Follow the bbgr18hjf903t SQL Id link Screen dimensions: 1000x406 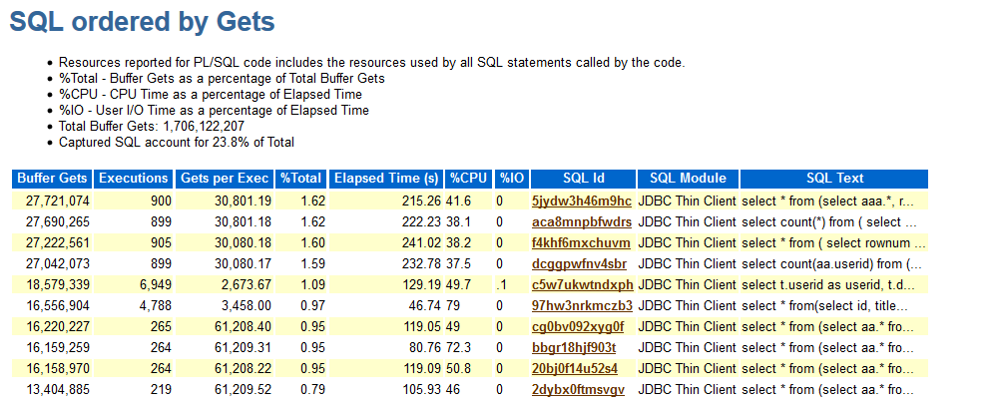[x=574, y=347]
